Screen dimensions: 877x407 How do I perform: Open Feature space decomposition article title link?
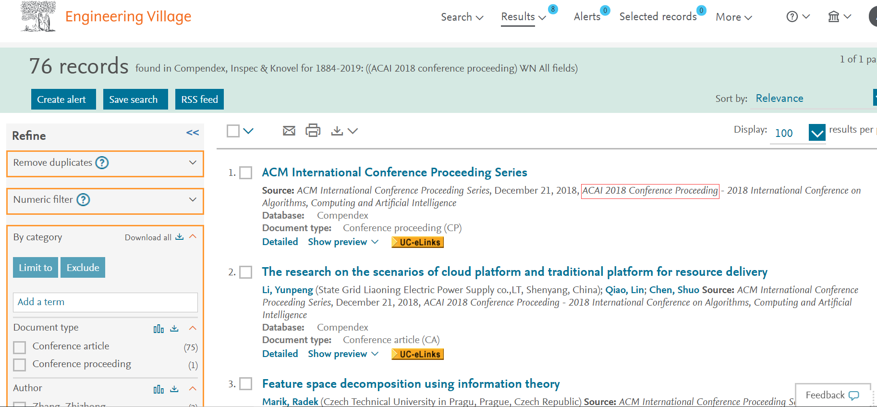(x=411, y=384)
